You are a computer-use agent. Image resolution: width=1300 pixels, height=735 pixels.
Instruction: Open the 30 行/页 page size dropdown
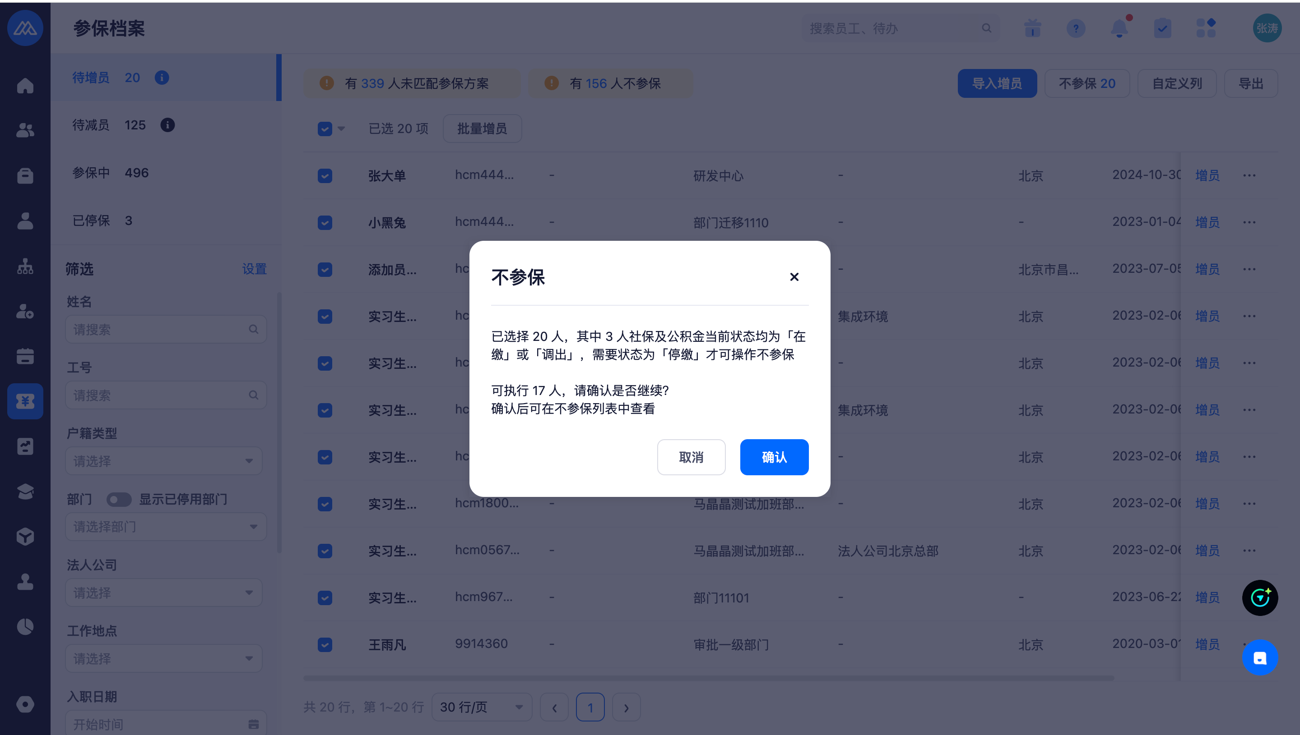tap(481, 707)
